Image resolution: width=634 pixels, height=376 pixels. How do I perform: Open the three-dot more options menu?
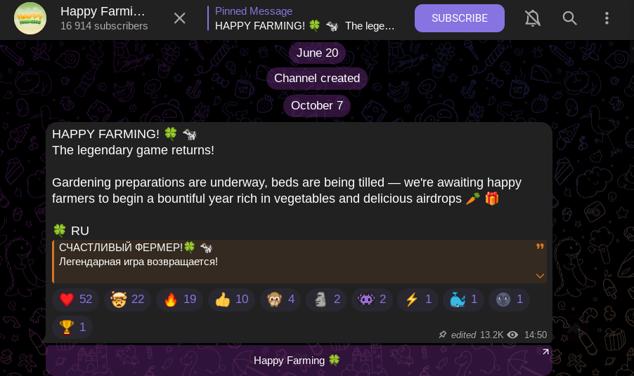pyautogui.click(x=607, y=18)
